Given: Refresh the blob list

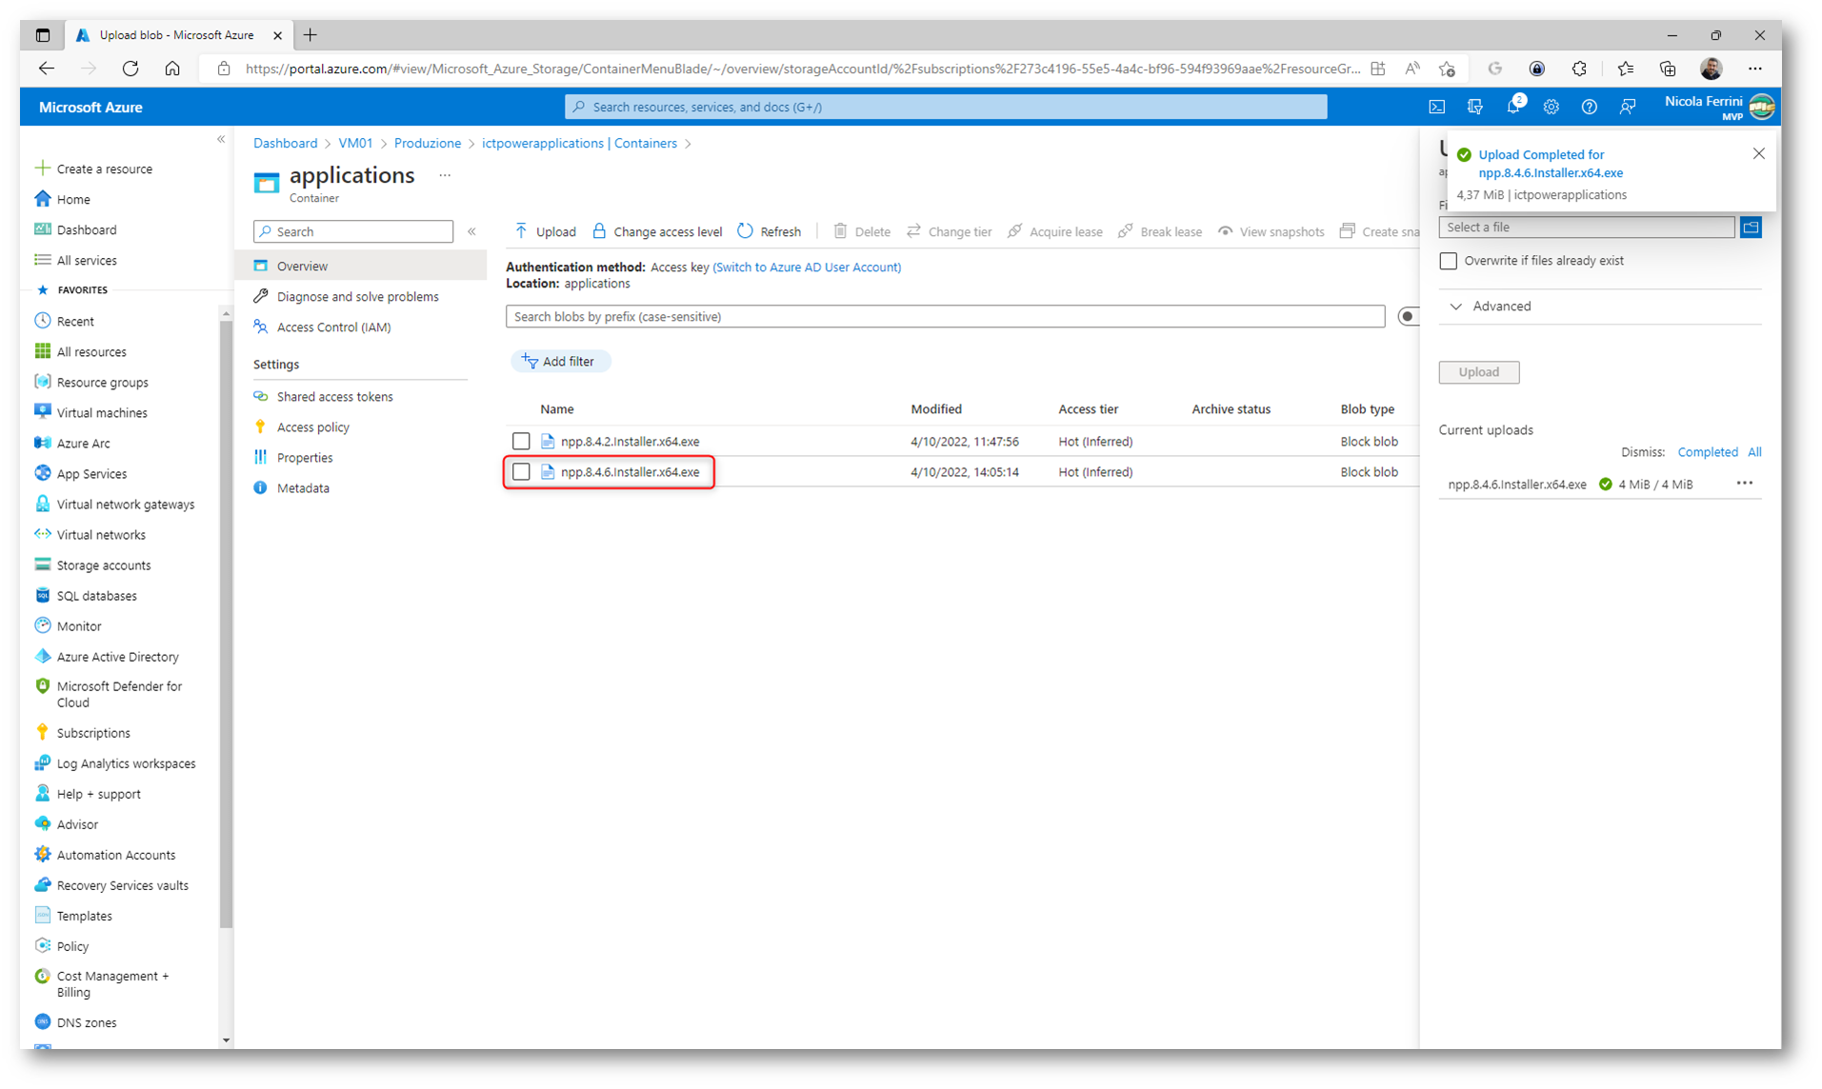Looking at the screenshot, I should click(770, 231).
